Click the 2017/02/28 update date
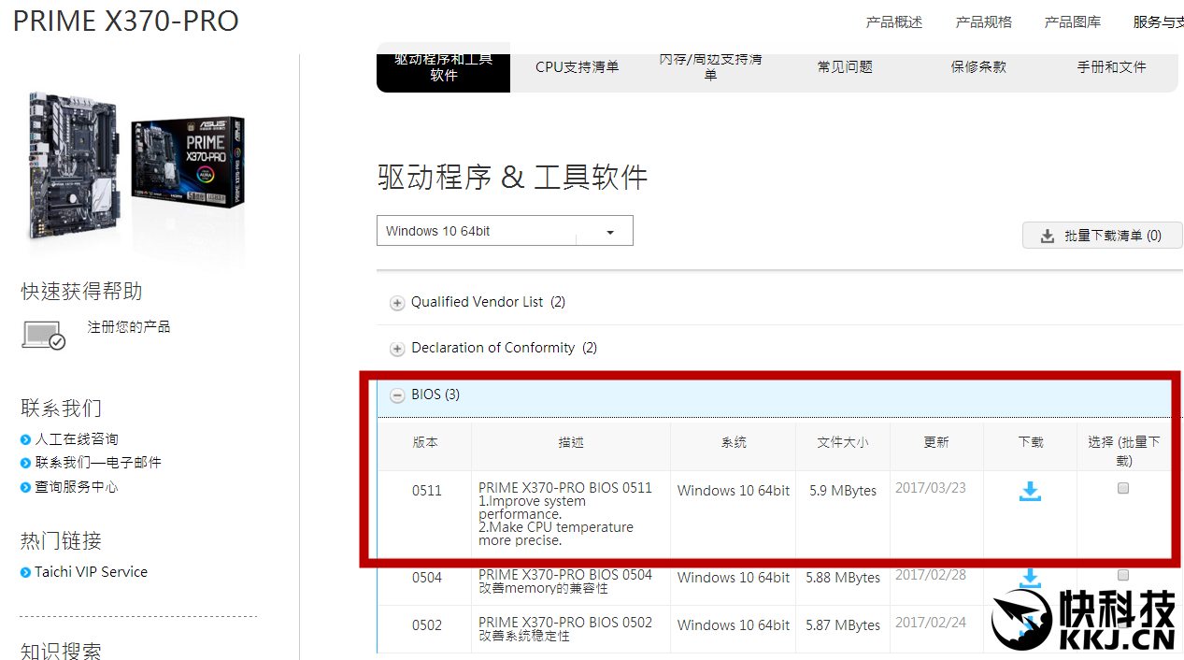 [x=931, y=574]
